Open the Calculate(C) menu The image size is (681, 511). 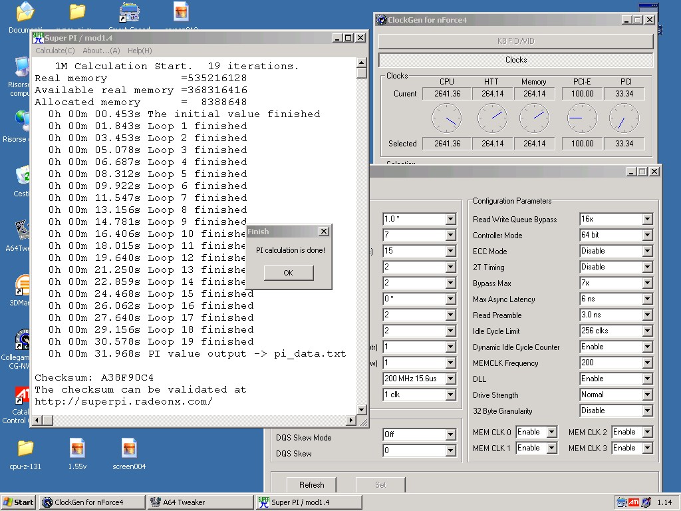55,51
